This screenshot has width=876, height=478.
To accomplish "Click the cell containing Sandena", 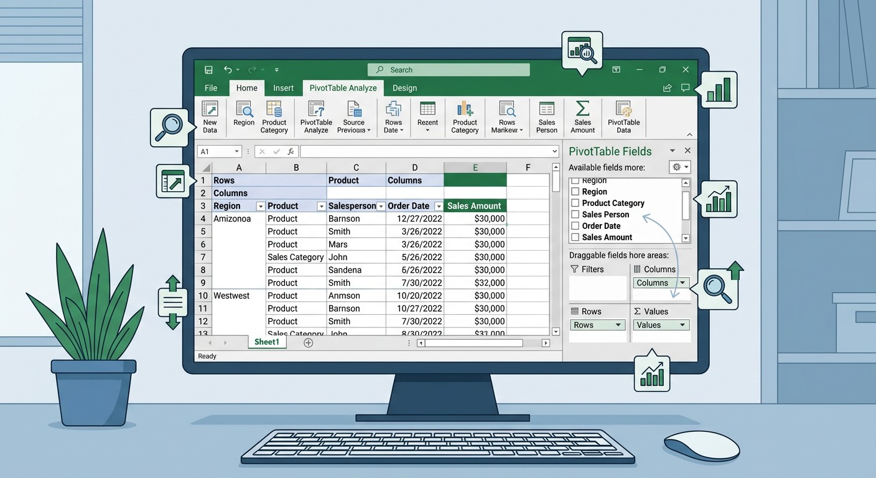I will coord(356,270).
